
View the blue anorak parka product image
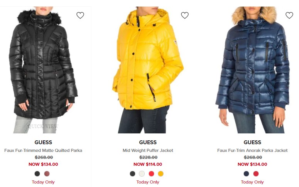tap(252, 70)
